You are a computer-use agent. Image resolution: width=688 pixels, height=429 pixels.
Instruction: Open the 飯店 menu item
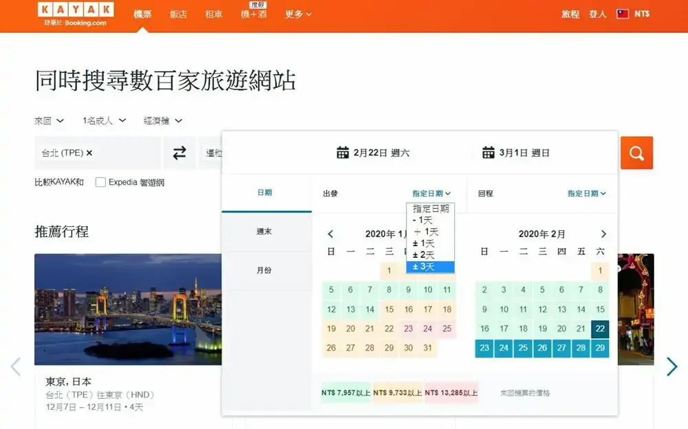pos(178,14)
